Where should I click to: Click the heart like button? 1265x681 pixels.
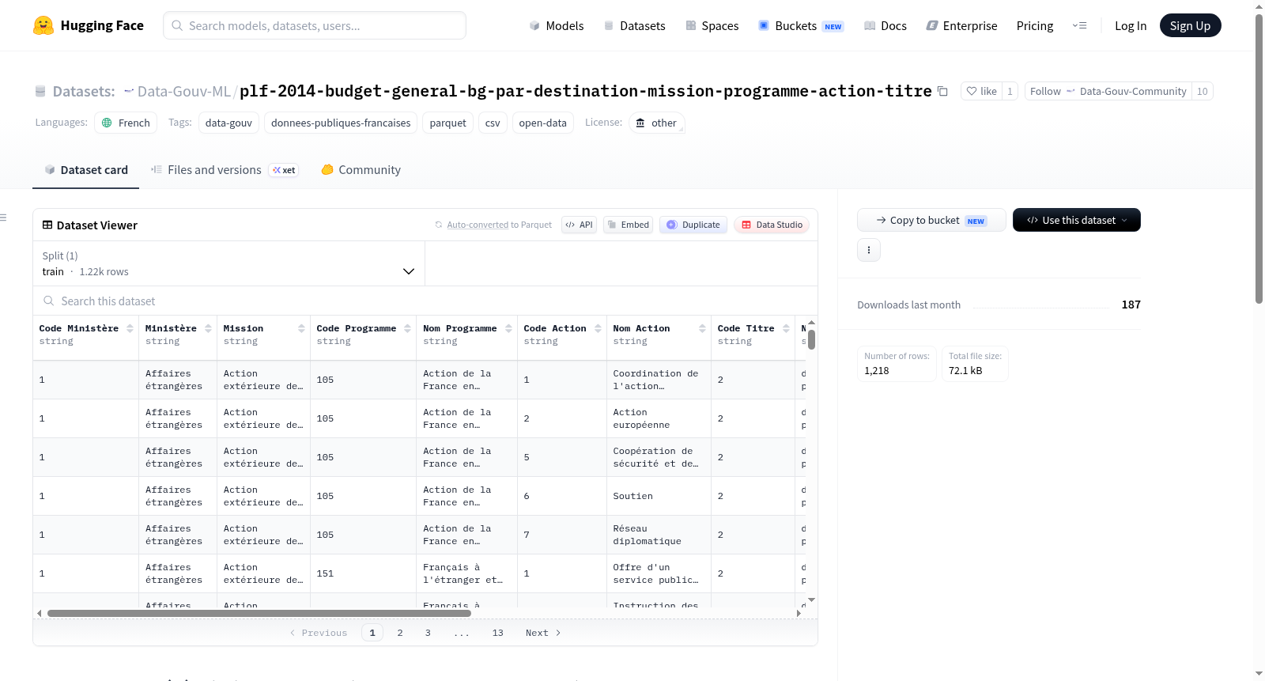981,91
